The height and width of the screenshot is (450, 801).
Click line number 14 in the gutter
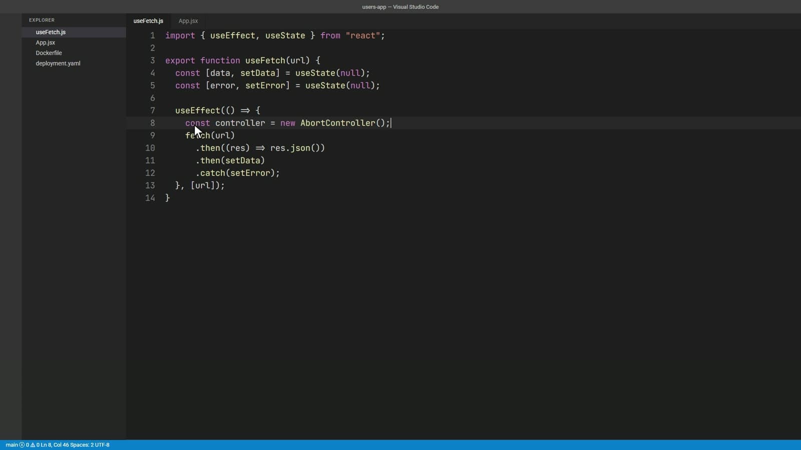point(150,198)
